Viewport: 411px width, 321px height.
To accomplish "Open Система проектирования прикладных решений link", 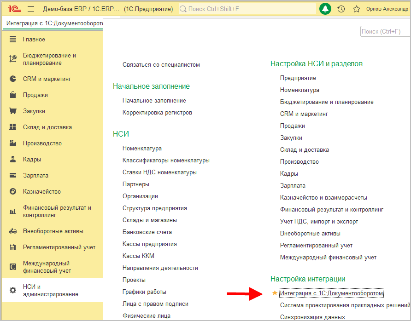I will click(345, 305).
